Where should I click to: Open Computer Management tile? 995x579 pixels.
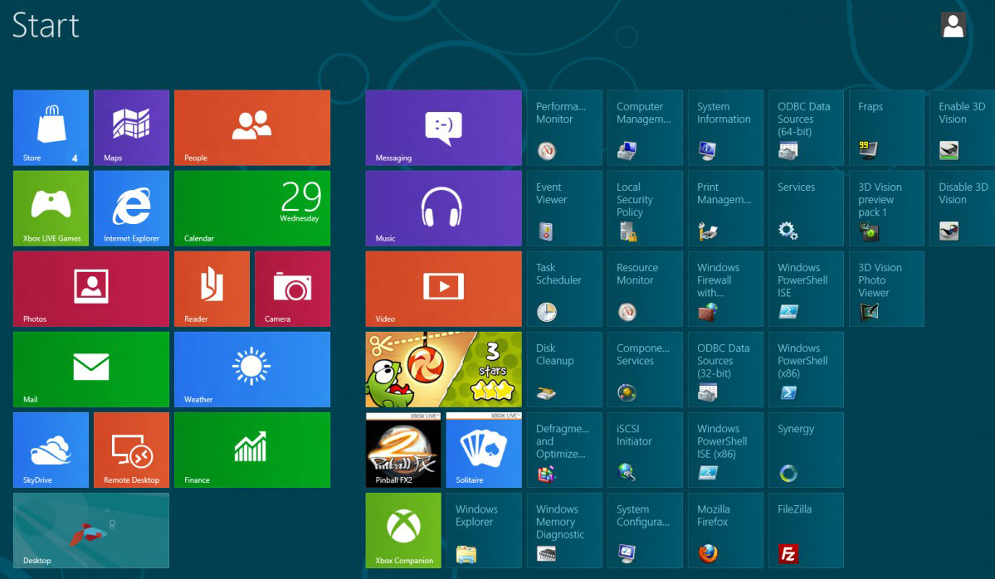coord(645,128)
